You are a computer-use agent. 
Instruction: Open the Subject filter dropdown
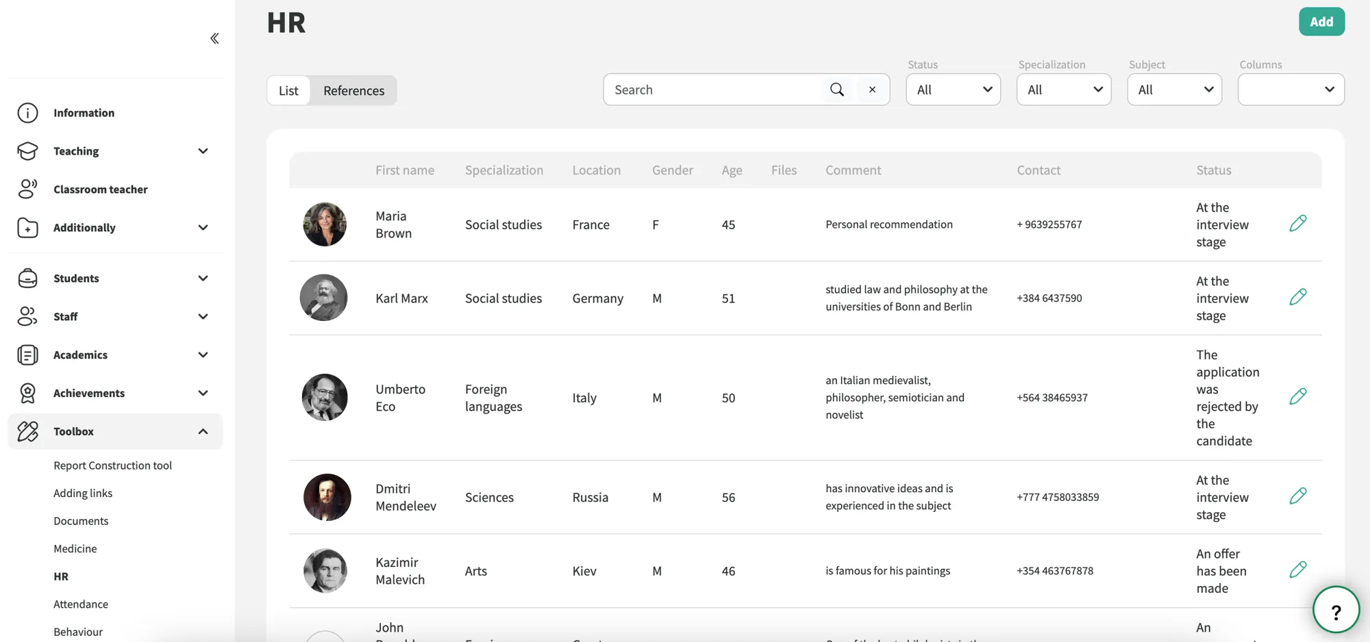1174,90
